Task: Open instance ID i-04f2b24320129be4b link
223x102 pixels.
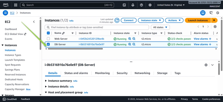Action: 91,39
